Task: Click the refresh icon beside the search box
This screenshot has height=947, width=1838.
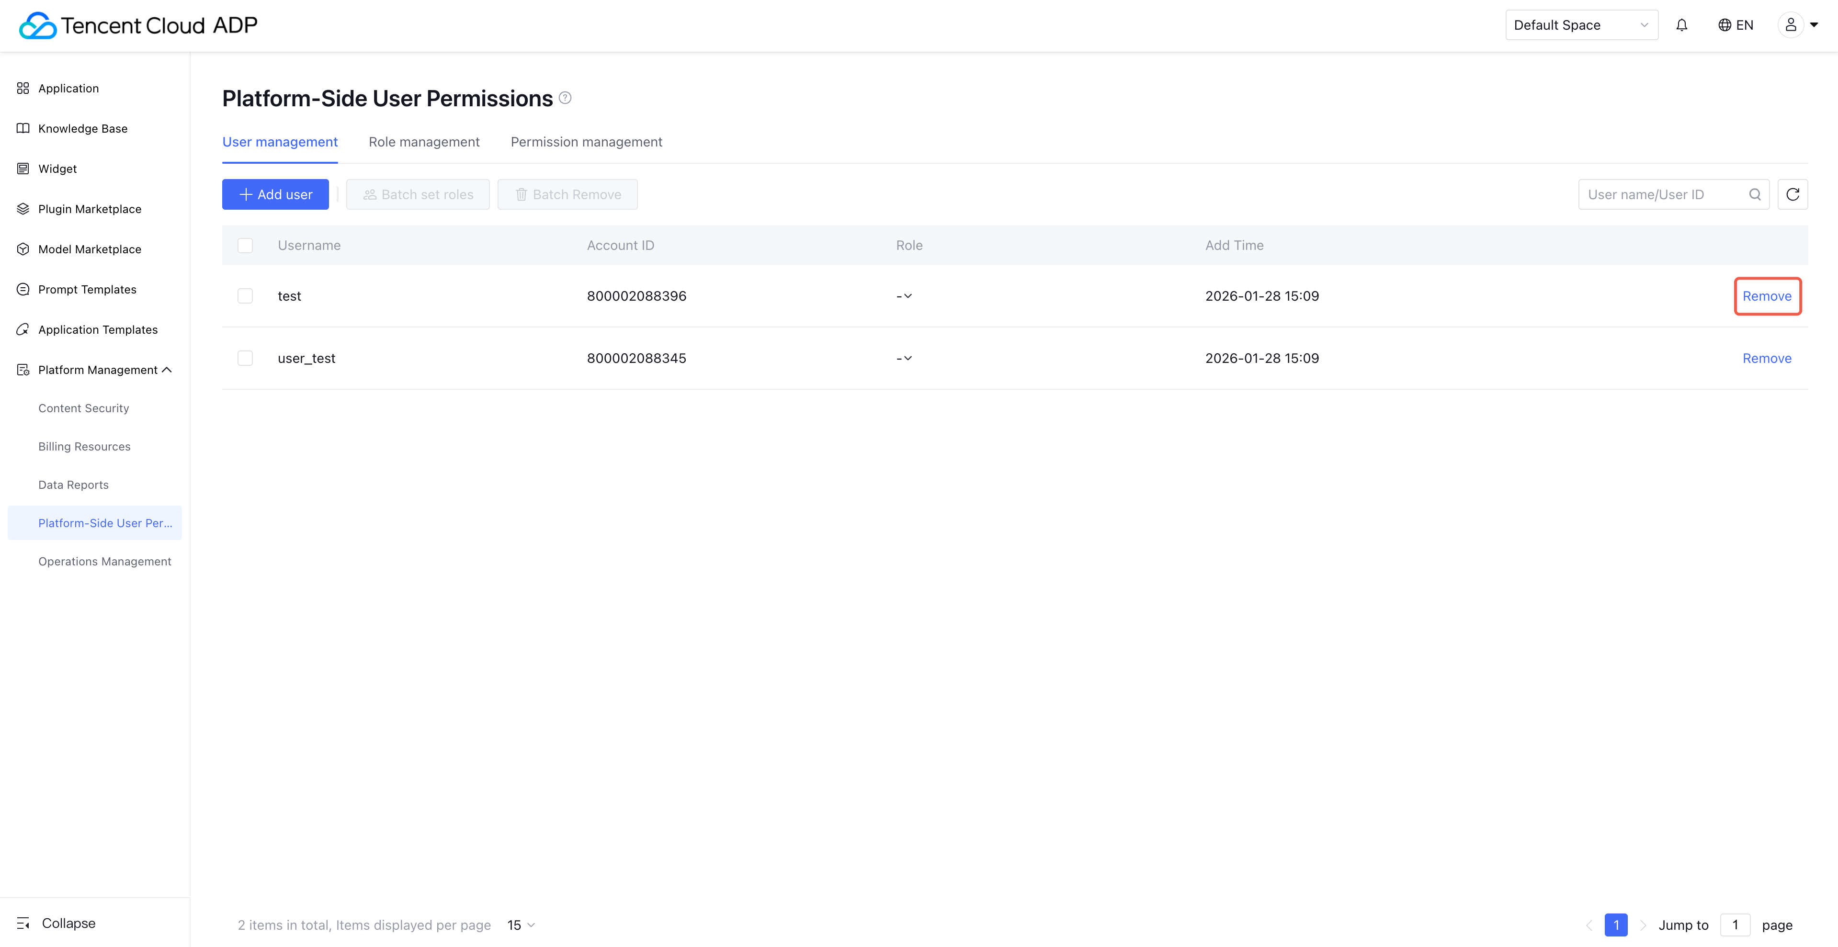Action: (x=1793, y=194)
